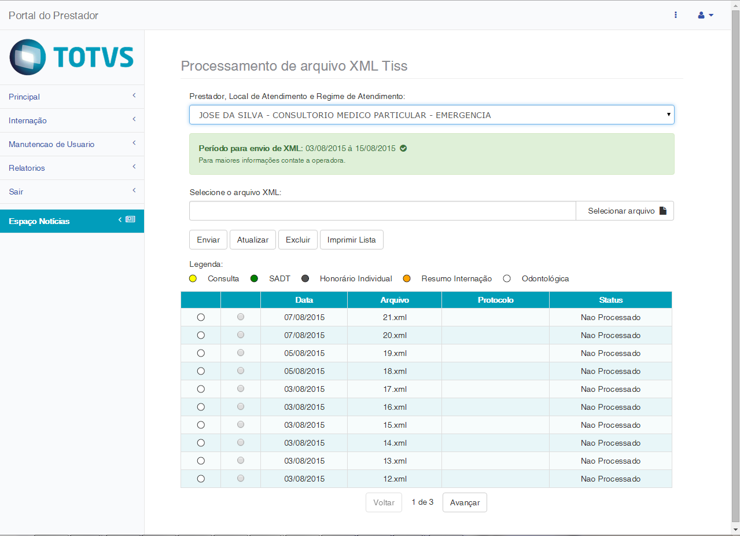Click the Selecionar arquivo button
Image resolution: width=740 pixels, height=536 pixels.
[x=625, y=211]
